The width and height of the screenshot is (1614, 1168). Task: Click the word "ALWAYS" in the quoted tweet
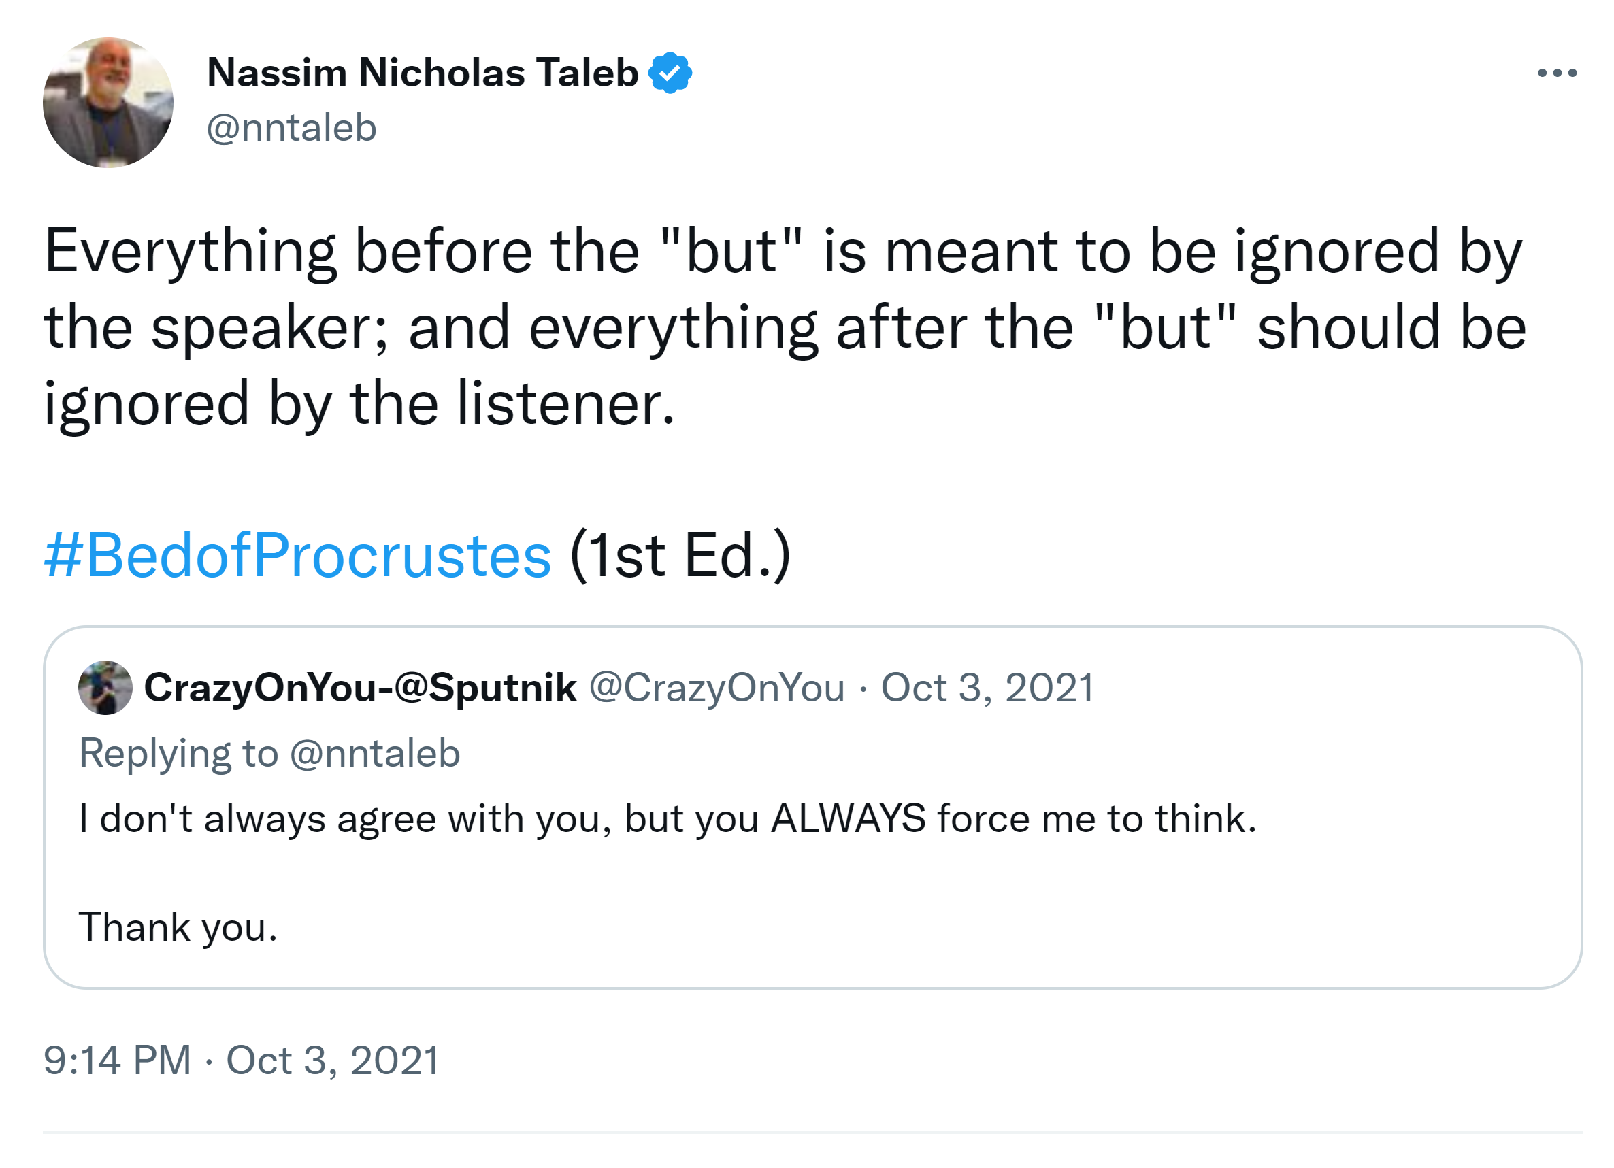[x=849, y=819]
